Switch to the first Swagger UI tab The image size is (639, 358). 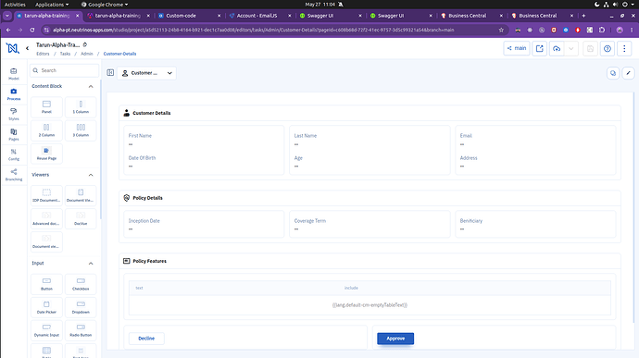(330, 16)
